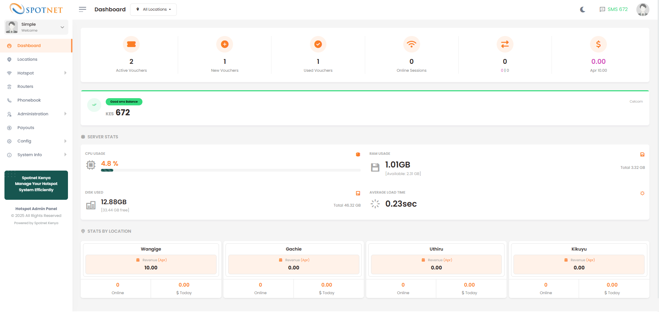
Task: Click the user avatar in top bar
Action: 643,9
